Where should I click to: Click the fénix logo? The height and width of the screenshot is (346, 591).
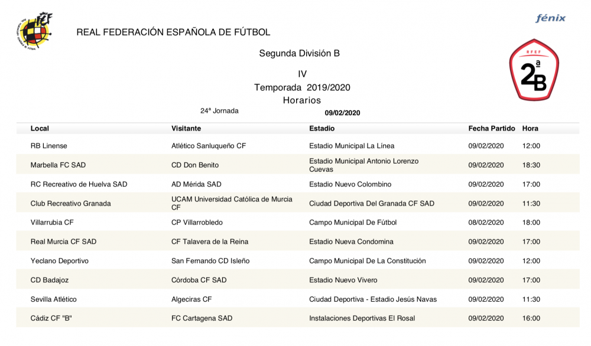coord(550,18)
